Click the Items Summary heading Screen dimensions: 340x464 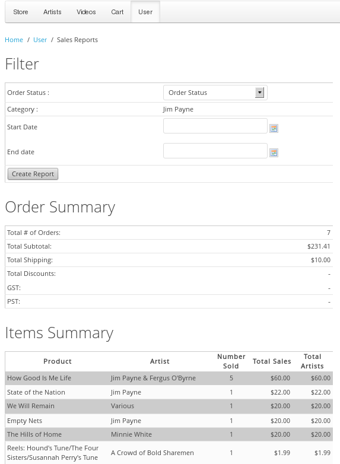[59, 333]
